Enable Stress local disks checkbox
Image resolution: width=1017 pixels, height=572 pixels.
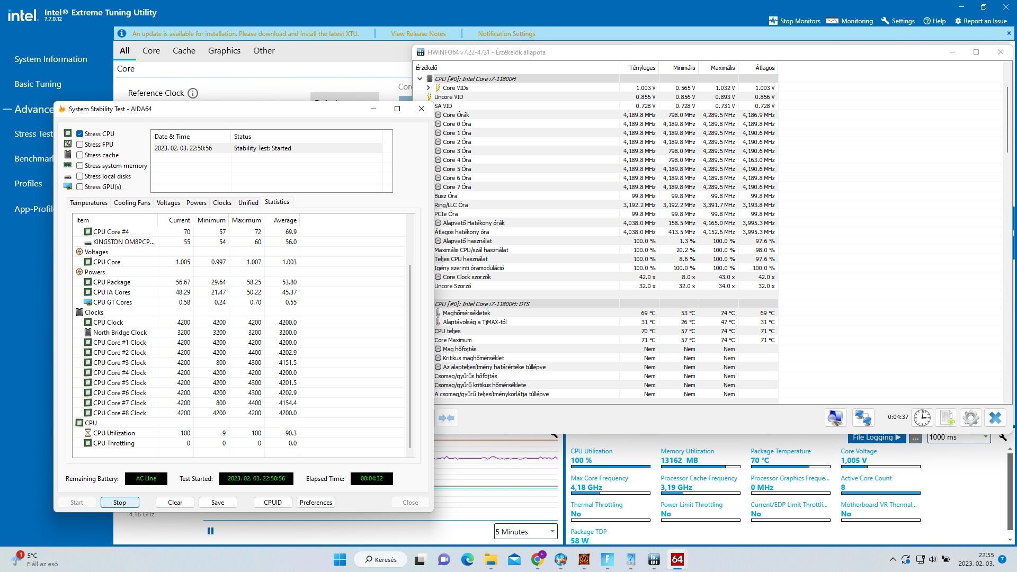point(79,176)
